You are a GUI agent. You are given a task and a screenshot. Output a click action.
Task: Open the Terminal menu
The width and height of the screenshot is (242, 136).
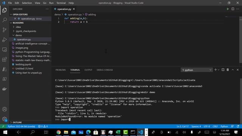(x=61, y=3)
